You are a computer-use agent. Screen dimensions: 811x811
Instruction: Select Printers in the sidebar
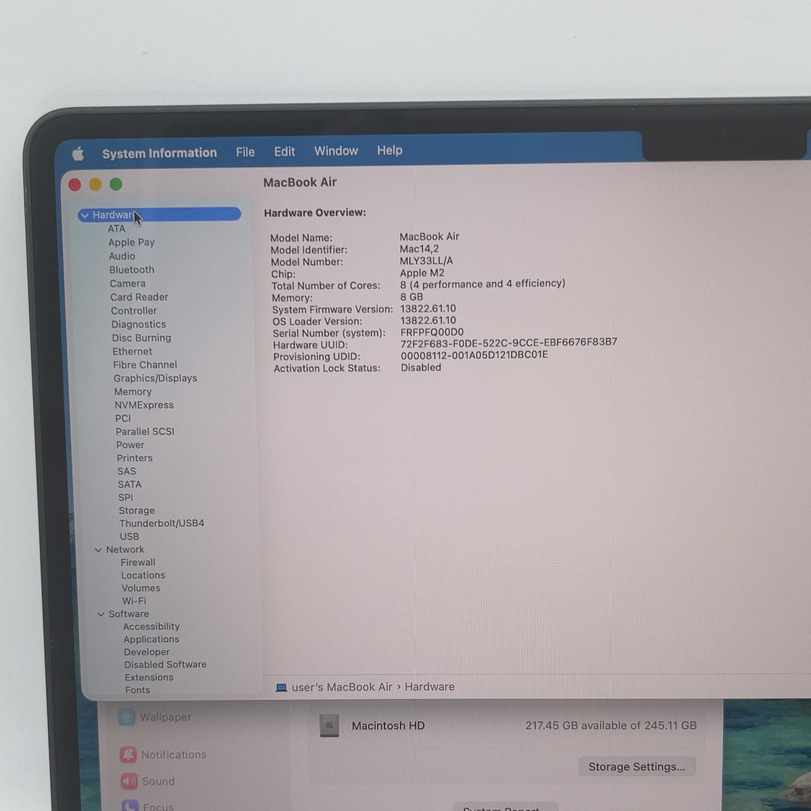[134, 458]
